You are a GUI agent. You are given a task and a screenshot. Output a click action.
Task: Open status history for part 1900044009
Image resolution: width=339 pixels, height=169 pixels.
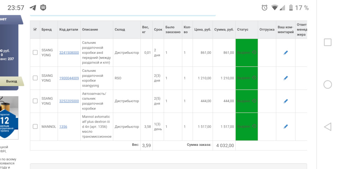point(254,78)
